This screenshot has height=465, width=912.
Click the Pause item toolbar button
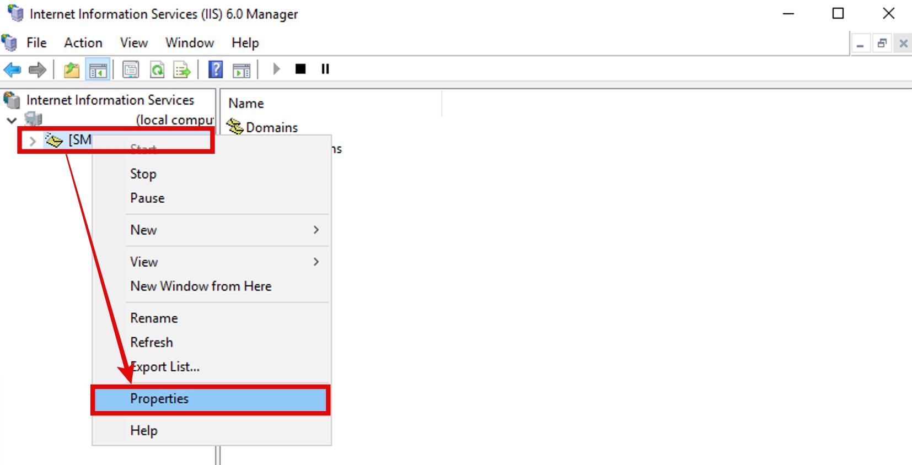point(325,69)
